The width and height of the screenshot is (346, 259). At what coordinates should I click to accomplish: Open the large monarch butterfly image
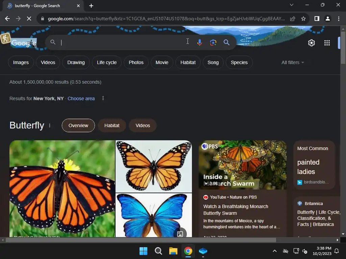click(62, 189)
